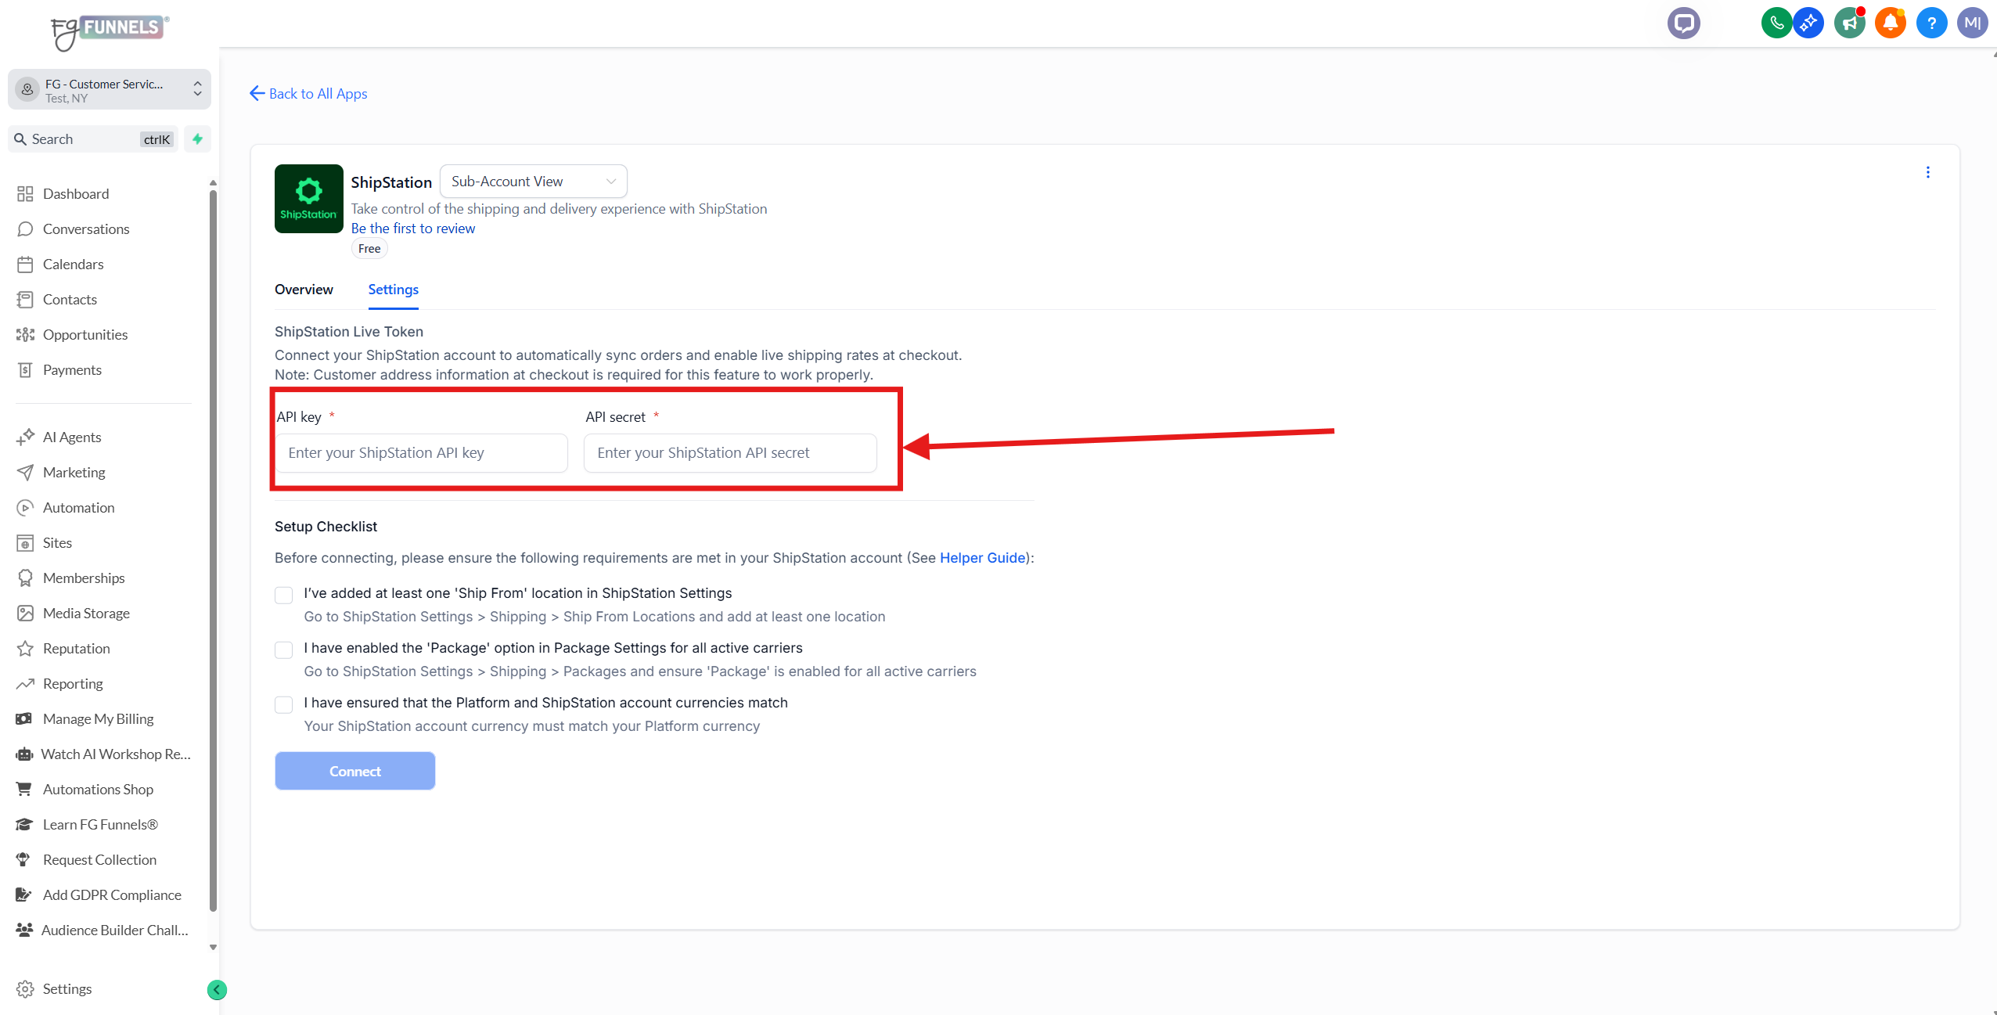Click the sidebar vertical scrollbar
The width and height of the screenshot is (1997, 1015).
tap(213, 548)
